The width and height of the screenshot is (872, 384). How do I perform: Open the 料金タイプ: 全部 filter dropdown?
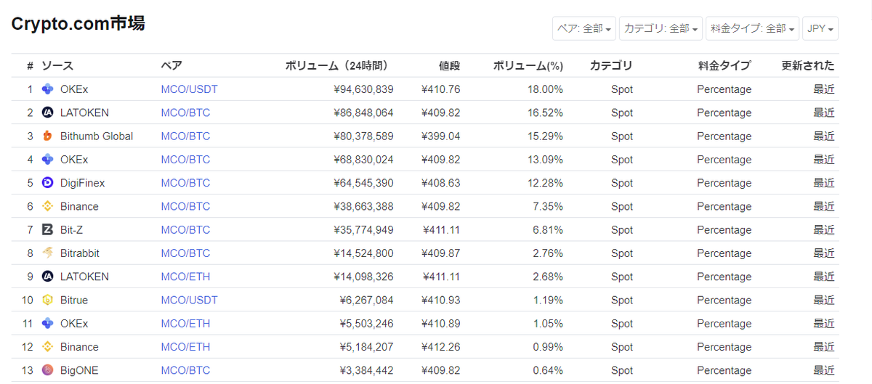click(752, 28)
